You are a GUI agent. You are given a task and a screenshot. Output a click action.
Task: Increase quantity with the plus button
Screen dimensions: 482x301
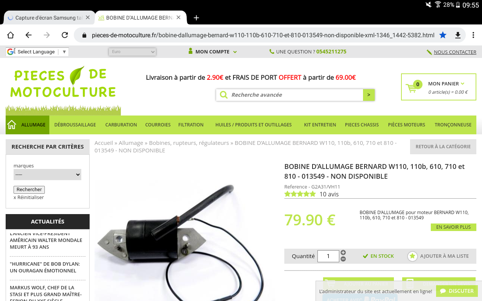pos(343,252)
